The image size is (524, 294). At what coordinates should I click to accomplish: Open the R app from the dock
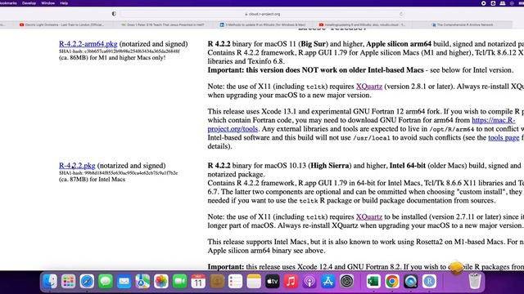(x=429, y=281)
